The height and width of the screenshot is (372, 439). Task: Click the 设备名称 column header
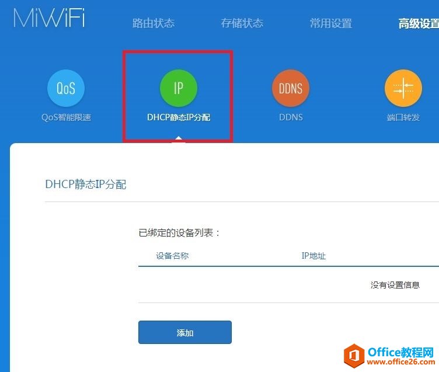172,256
